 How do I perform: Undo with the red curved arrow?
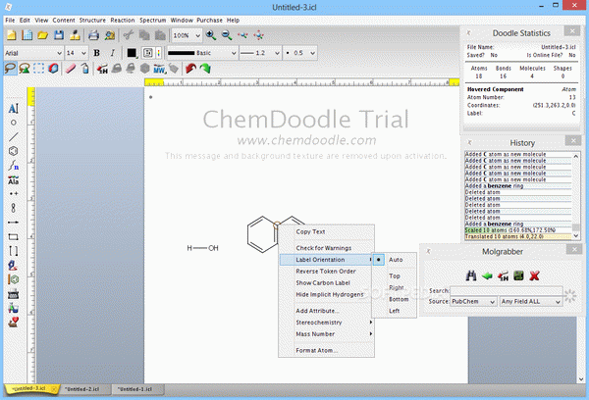(190, 69)
